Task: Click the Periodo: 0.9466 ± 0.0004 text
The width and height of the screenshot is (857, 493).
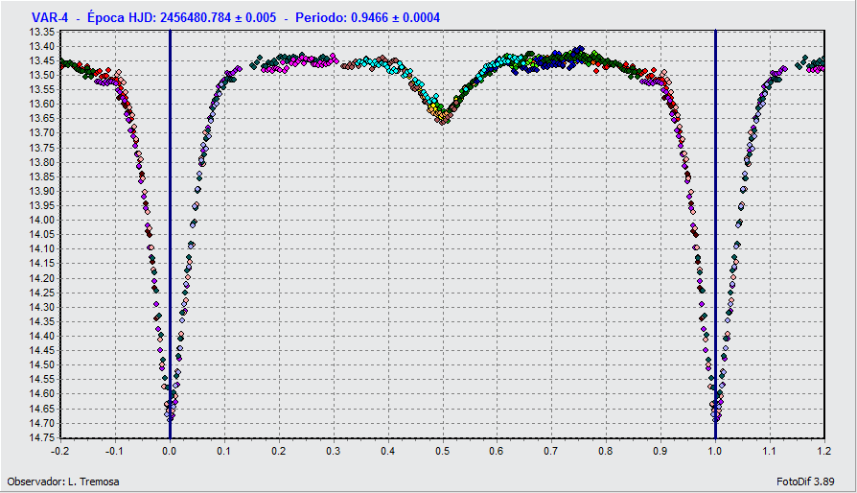Action: coord(367,18)
